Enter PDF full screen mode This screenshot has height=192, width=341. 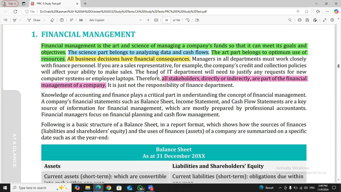324,20
